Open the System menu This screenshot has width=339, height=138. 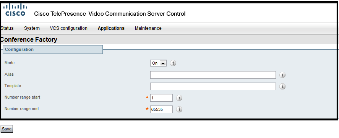tap(32, 28)
